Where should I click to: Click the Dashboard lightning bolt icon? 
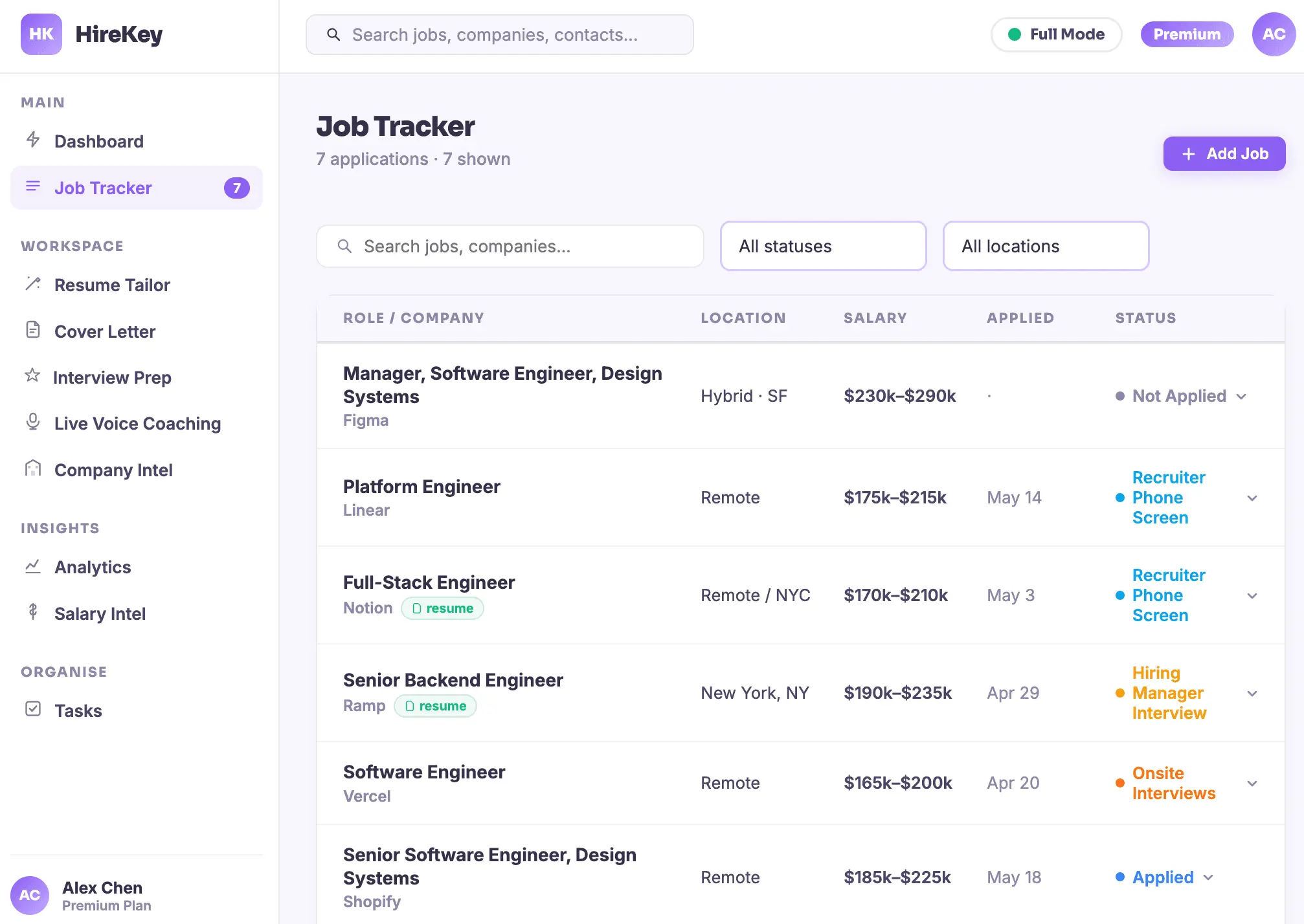click(x=33, y=140)
